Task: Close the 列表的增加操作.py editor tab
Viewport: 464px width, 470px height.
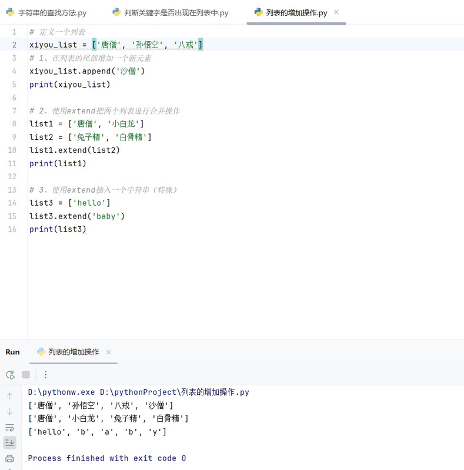Action: (x=336, y=12)
